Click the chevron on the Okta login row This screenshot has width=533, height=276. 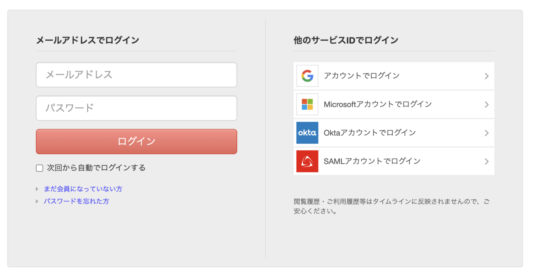click(486, 133)
